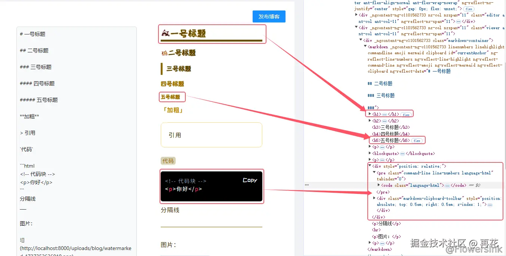Click the ellipsis inside the code node
The width and height of the screenshot is (506, 256).
click(447, 185)
